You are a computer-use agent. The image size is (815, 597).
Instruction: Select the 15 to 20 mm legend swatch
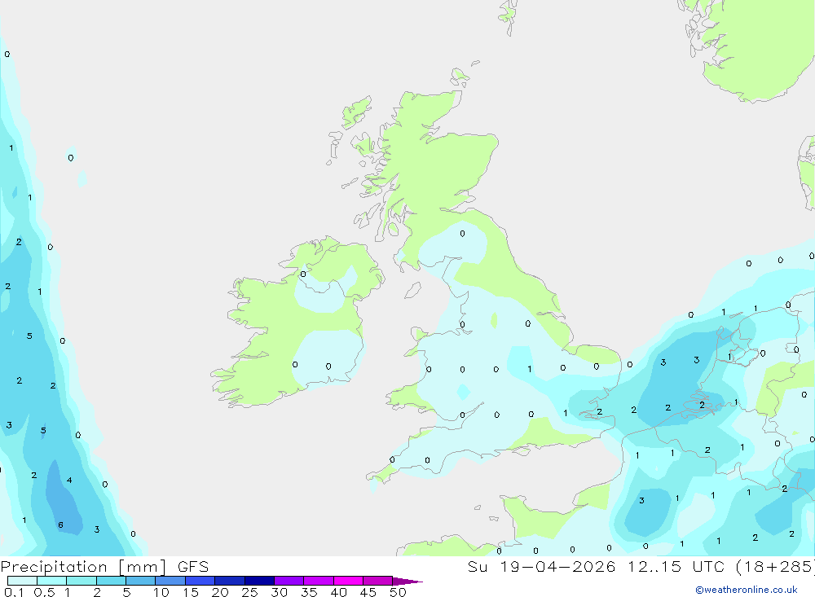(x=200, y=581)
